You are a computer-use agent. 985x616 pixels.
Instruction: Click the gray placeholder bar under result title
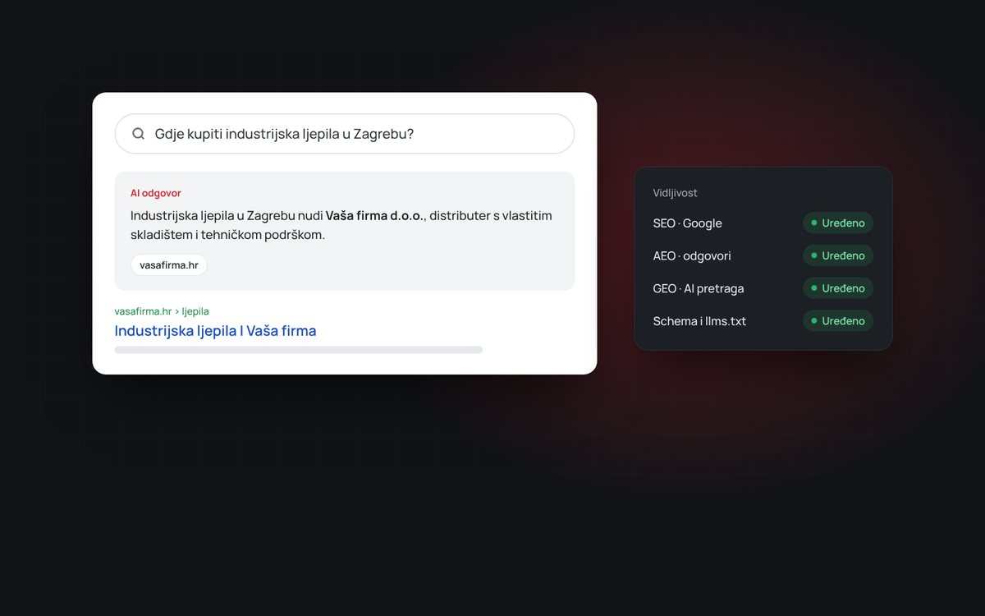[x=299, y=350]
